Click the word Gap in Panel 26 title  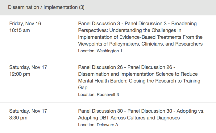tap(83, 88)
